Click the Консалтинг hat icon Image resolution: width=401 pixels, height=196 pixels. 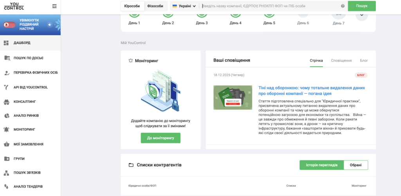6,102
